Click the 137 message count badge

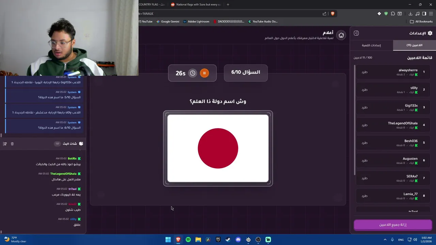(57, 144)
